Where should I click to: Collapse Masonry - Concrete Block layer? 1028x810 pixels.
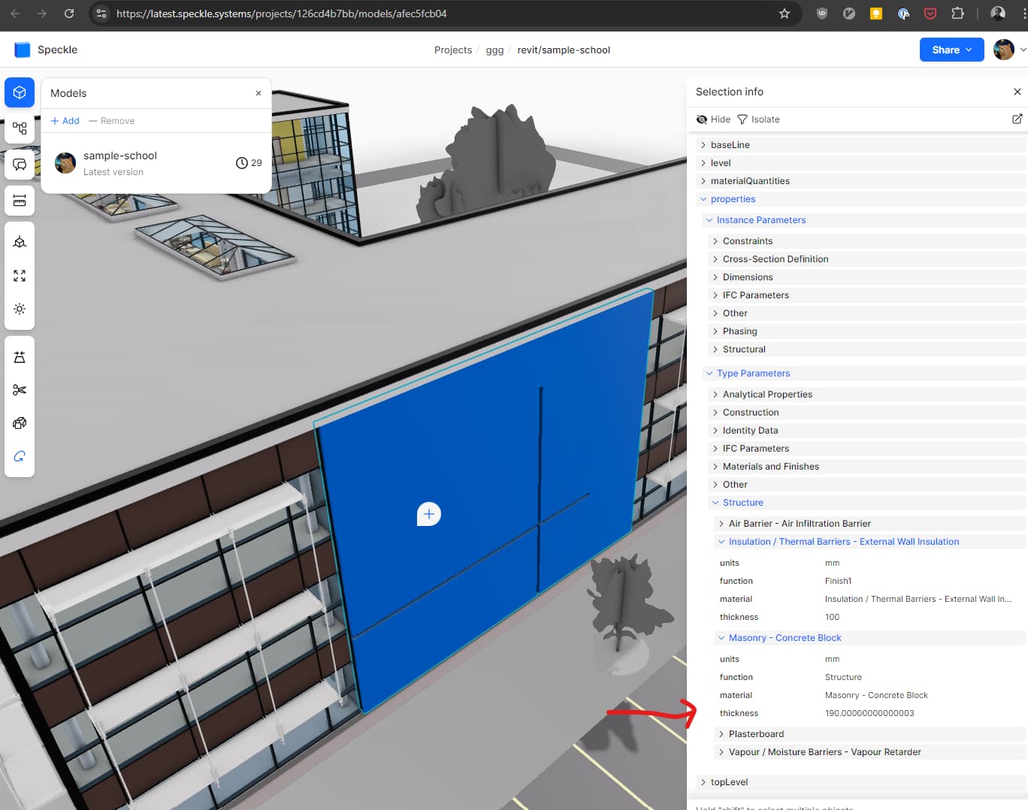[x=869, y=638]
